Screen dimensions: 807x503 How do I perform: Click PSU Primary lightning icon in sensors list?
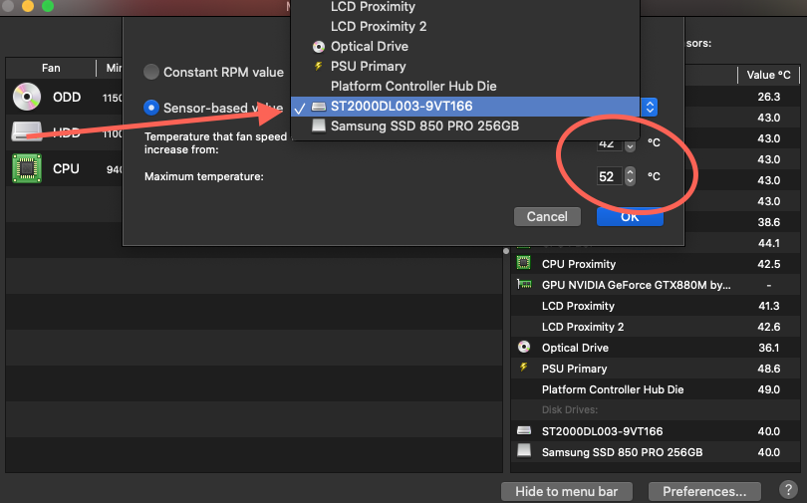click(523, 368)
